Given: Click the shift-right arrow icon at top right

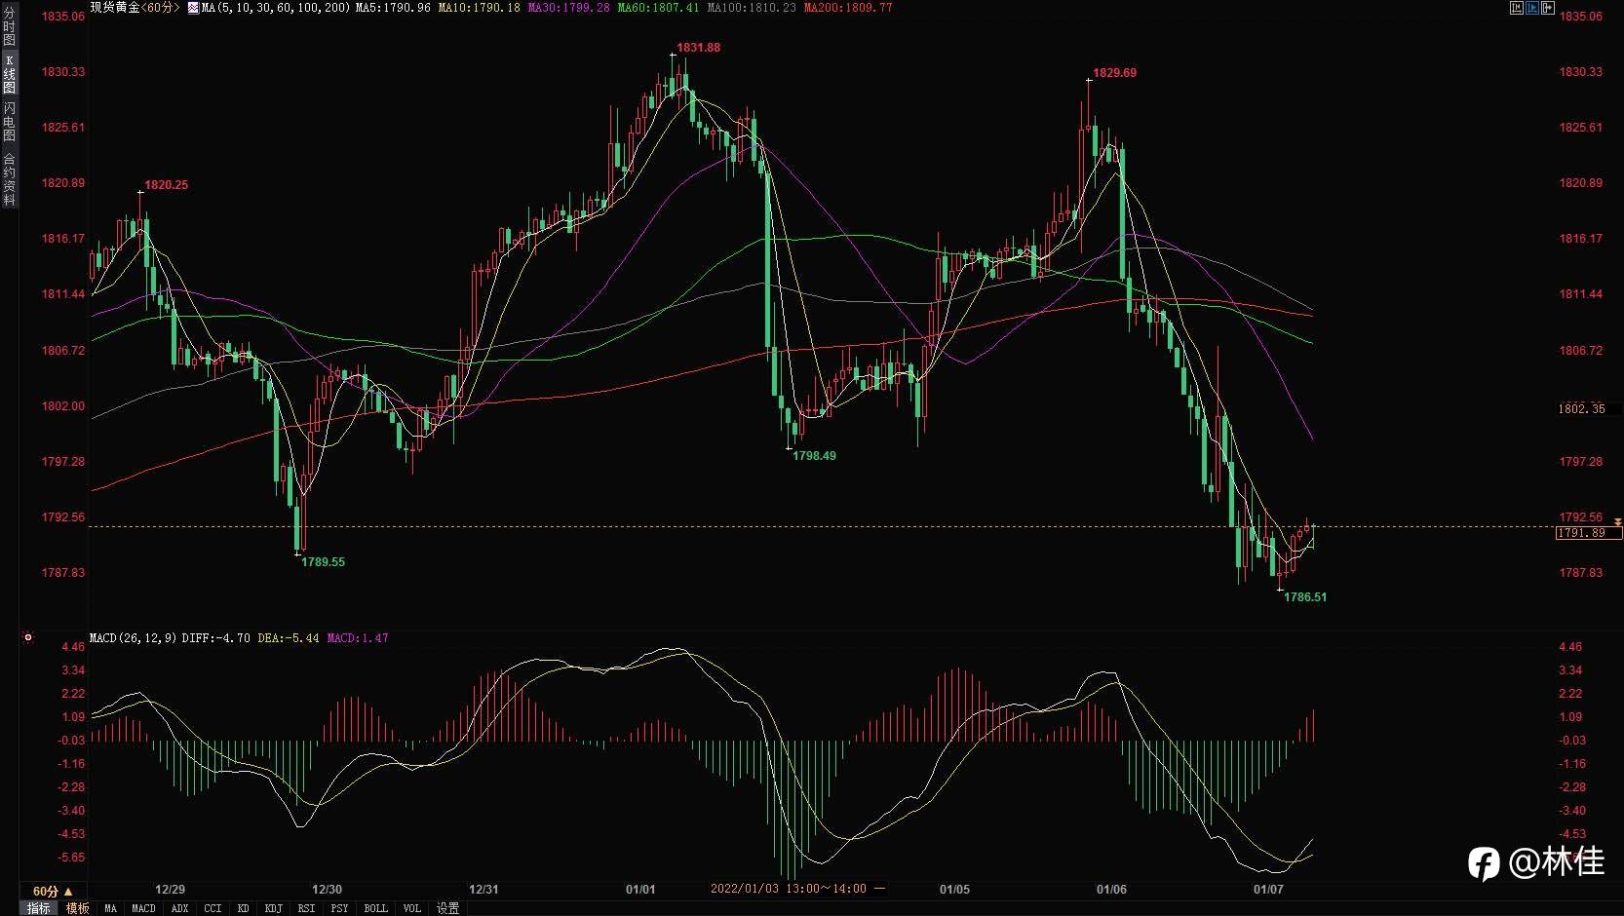Looking at the screenshot, I should pos(1548,8).
